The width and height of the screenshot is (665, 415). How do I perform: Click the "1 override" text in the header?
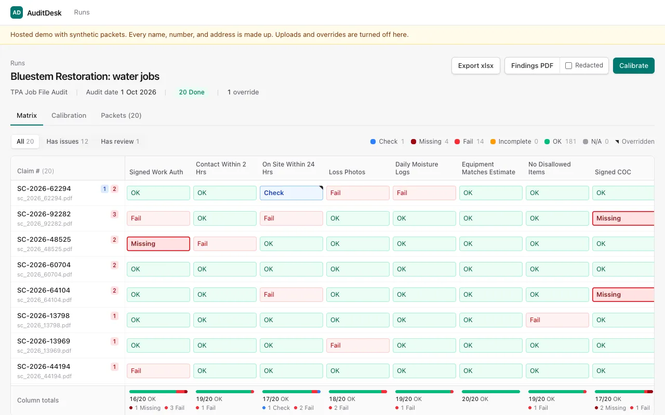pos(243,92)
